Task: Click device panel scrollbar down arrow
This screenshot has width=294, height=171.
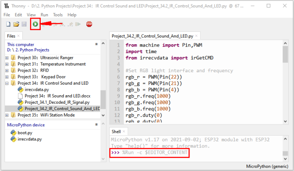Action: tap(103, 159)
